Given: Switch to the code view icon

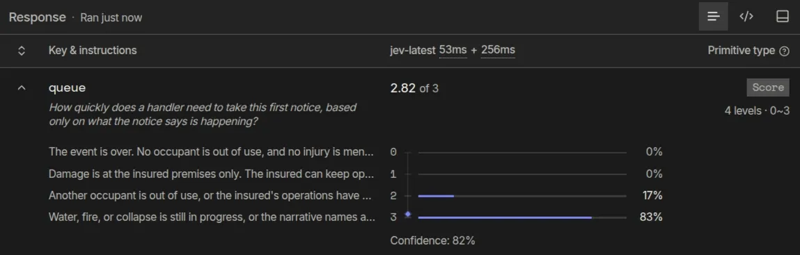Looking at the screenshot, I should coord(746,17).
